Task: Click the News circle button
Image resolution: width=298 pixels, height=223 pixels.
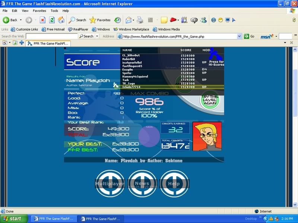Action: click(x=142, y=184)
